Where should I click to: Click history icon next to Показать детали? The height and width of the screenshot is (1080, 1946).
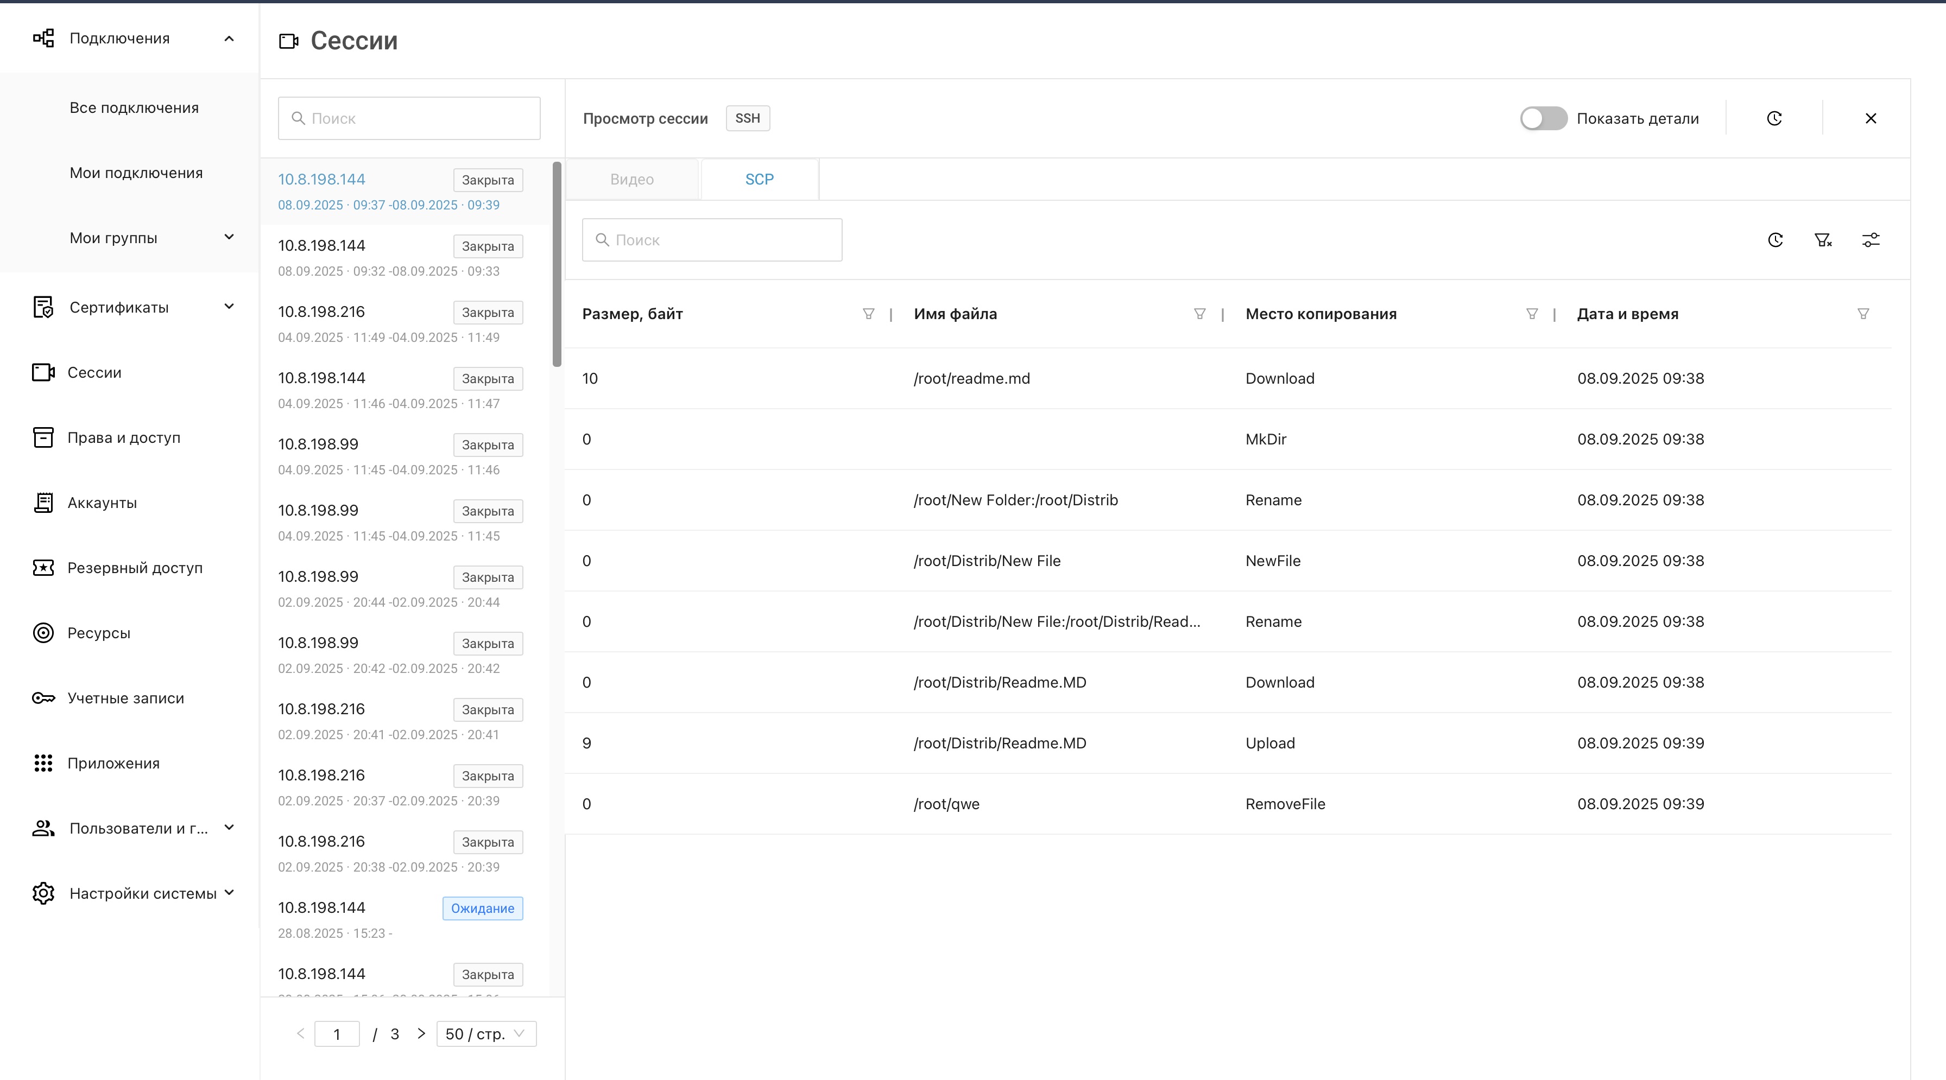[x=1774, y=118]
